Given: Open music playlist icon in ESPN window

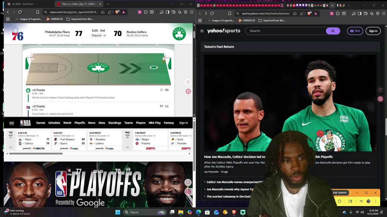Looking at the screenshot, I should tap(161, 12).
